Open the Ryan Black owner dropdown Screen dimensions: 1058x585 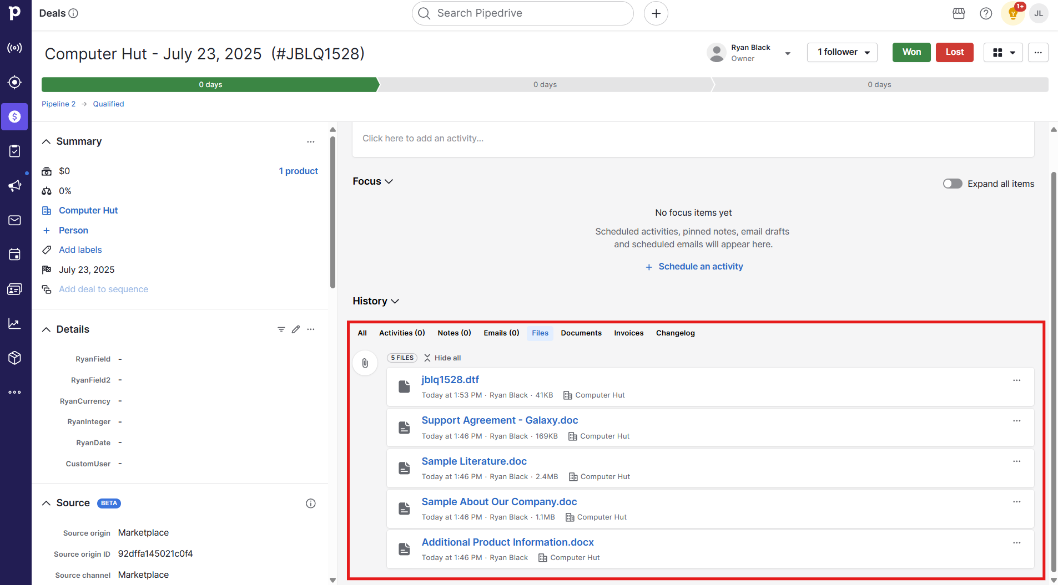pyautogui.click(x=787, y=53)
